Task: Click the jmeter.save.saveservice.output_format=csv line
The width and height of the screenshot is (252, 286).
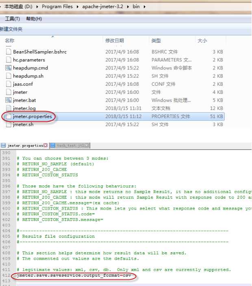Action: click(74, 275)
